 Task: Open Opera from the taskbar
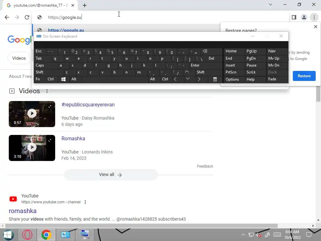tap(27, 235)
